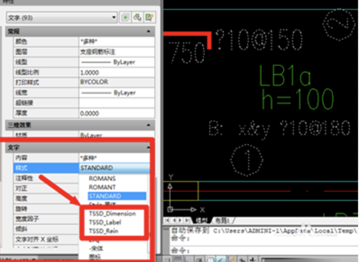The image size is (359, 262).
Task: Select the 注释性 property label
Action: [x=24, y=178]
